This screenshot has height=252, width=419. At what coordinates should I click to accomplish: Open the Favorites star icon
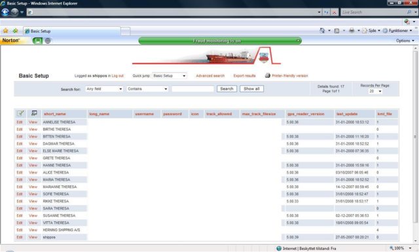click(6, 31)
